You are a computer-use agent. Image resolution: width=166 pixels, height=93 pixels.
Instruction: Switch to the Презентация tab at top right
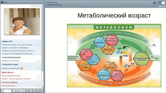coord(162,4)
